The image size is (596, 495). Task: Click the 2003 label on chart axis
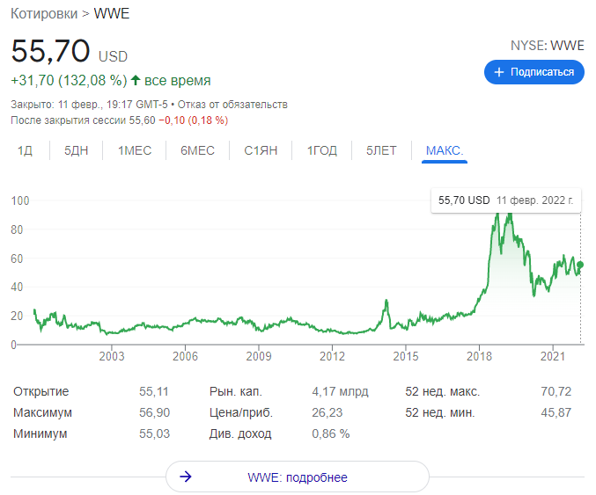point(112,356)
